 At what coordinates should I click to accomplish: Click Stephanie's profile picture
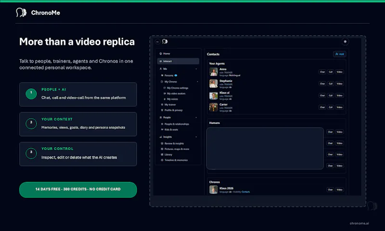click(213, 83)
